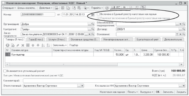Sort rows descending with the Я-A icon

pyautogui.click(x=48, y=45)
